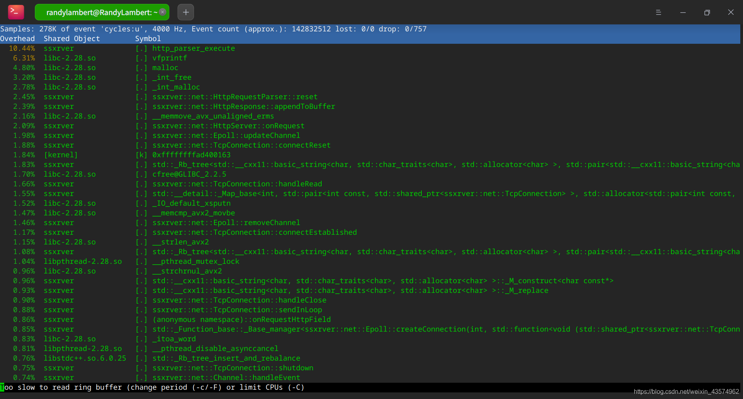Click the Shared Object column header
Screen dimensions: 743x399
pyautogui.click(x=72, y=39)
